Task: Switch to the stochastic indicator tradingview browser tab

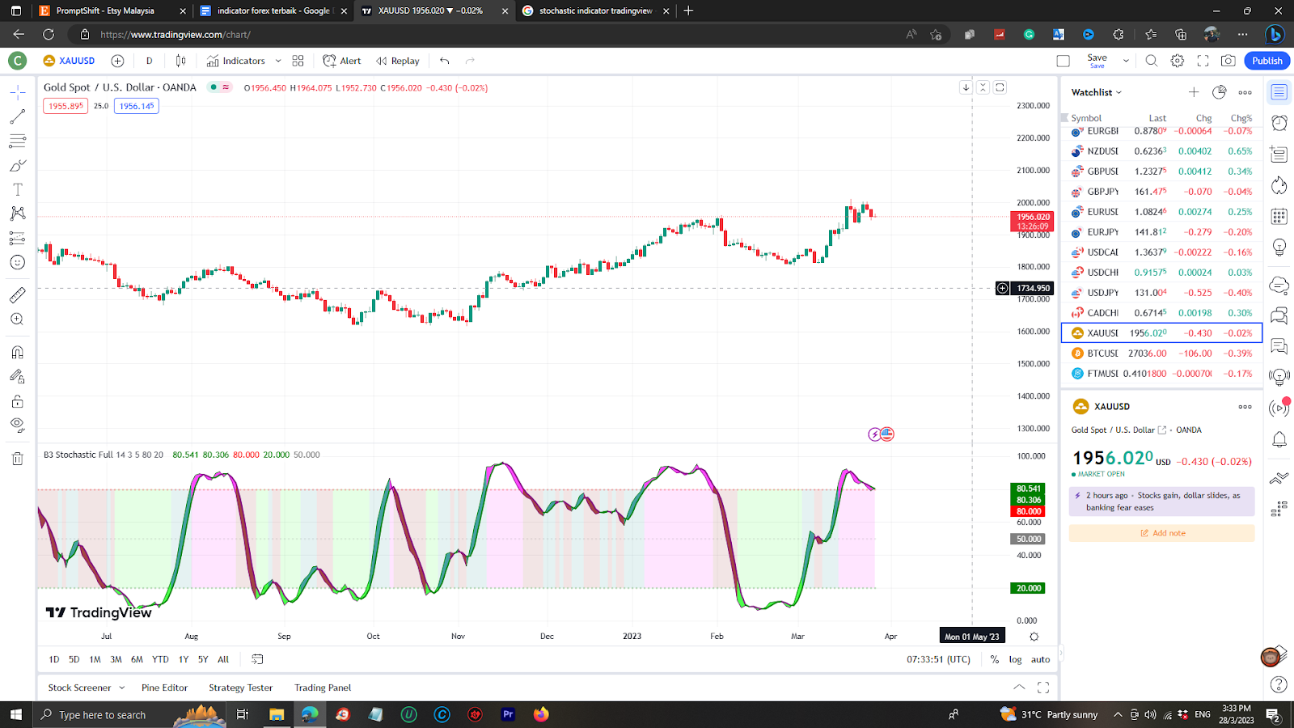Action: click(595, 11)
